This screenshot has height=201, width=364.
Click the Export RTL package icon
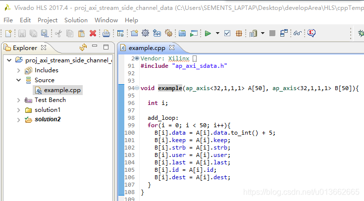tap(239, 34)
